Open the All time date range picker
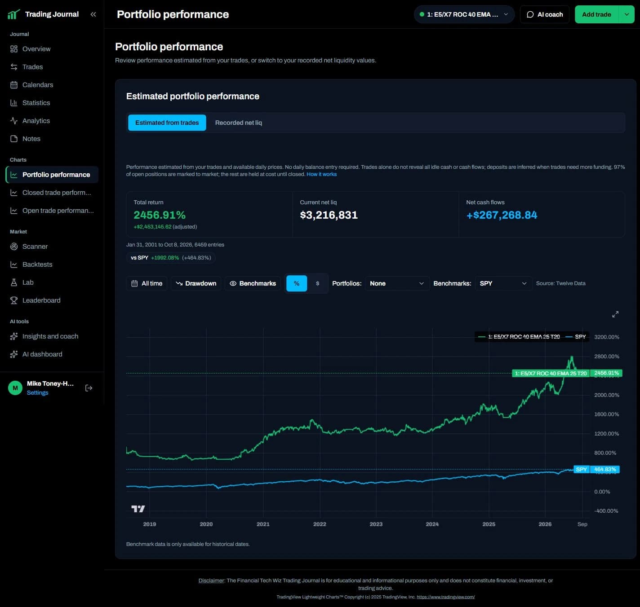Viewport: 640px width, 607px height. coord(147,283)
